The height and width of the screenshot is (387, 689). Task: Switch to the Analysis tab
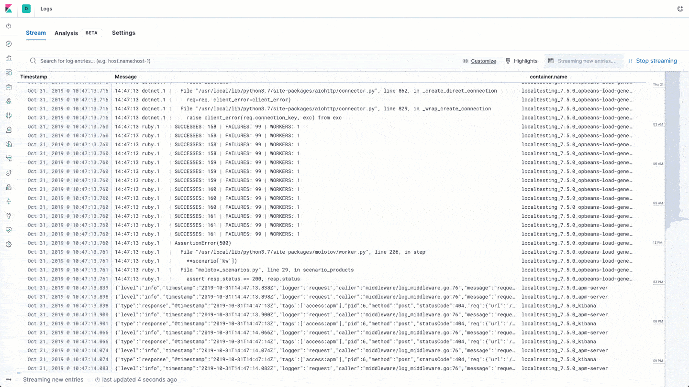tap(66, 33)
